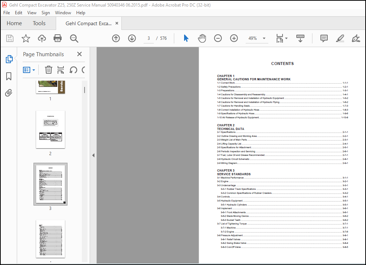Open the File menu

[x=7, y=13]
